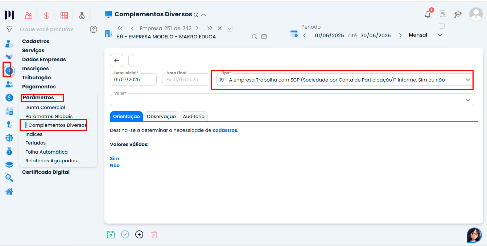Screen dimensions: 487x246
Task: Open Junta Comercial submenu item
Action: [x=45, y=108]
